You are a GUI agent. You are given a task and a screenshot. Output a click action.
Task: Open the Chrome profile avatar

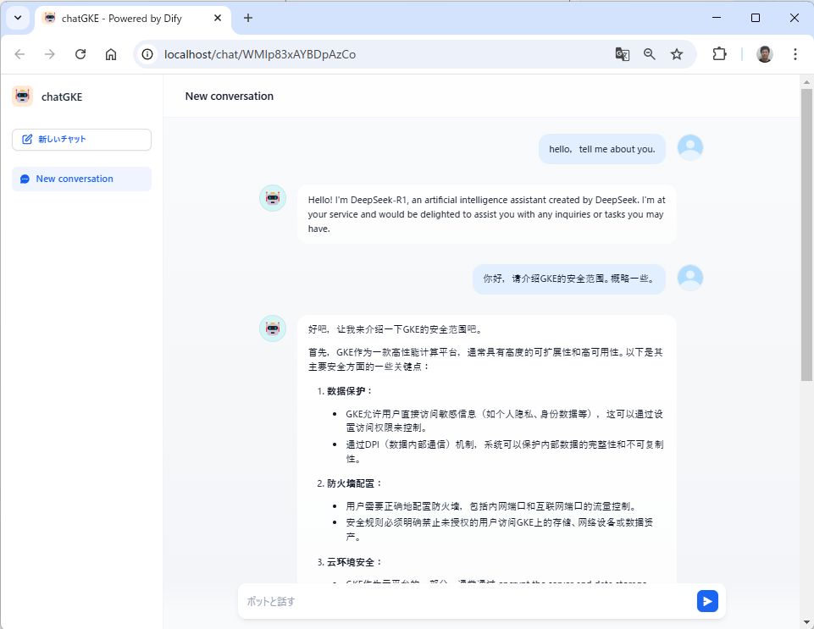click(764, 54)
